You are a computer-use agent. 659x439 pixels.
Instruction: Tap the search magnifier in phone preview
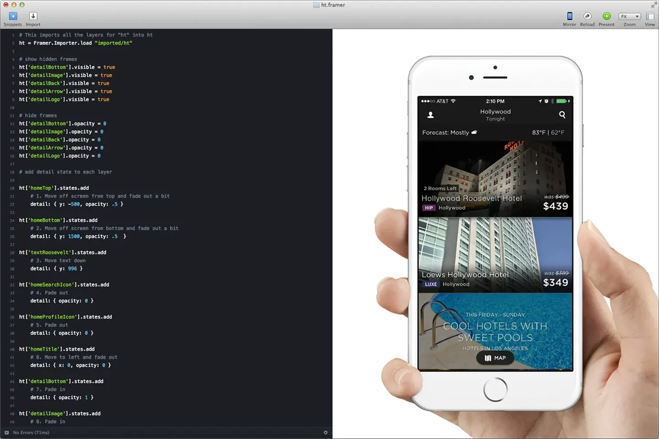click(x=562, y=115)
